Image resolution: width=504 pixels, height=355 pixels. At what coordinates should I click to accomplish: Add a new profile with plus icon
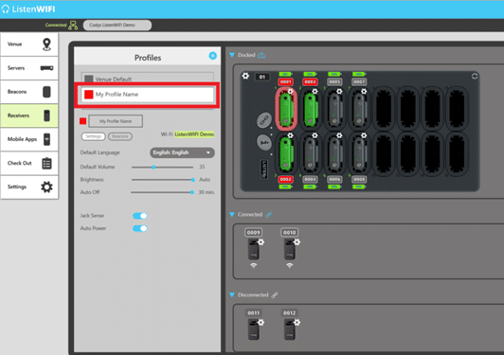212,56
